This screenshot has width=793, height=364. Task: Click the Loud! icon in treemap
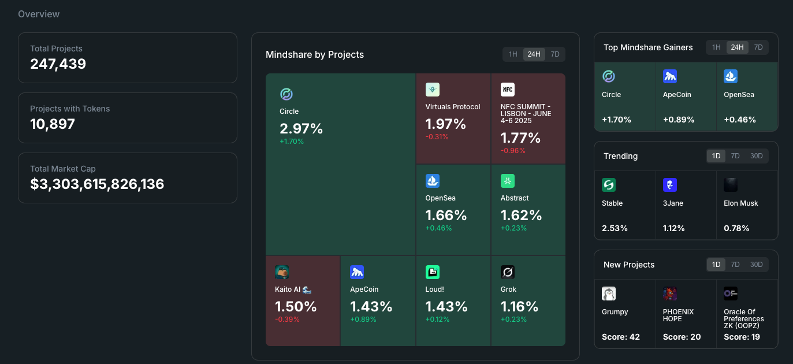coord(433,272)
